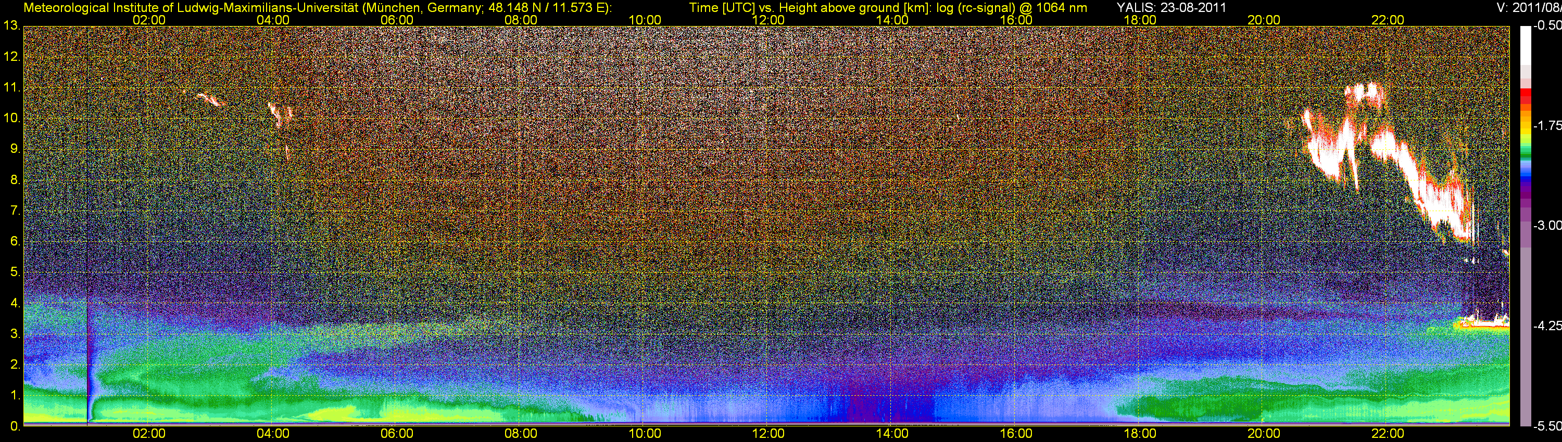Click the 8 km height axis label
1562x442 pixels.
tap(15, 180)
